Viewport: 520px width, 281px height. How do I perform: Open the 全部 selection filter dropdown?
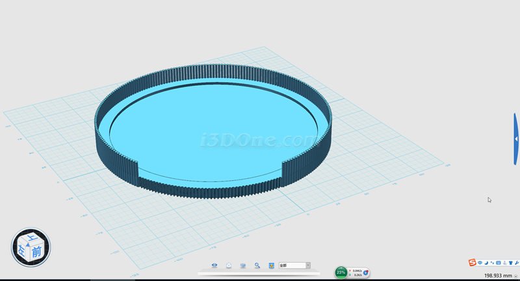(307, 265)
